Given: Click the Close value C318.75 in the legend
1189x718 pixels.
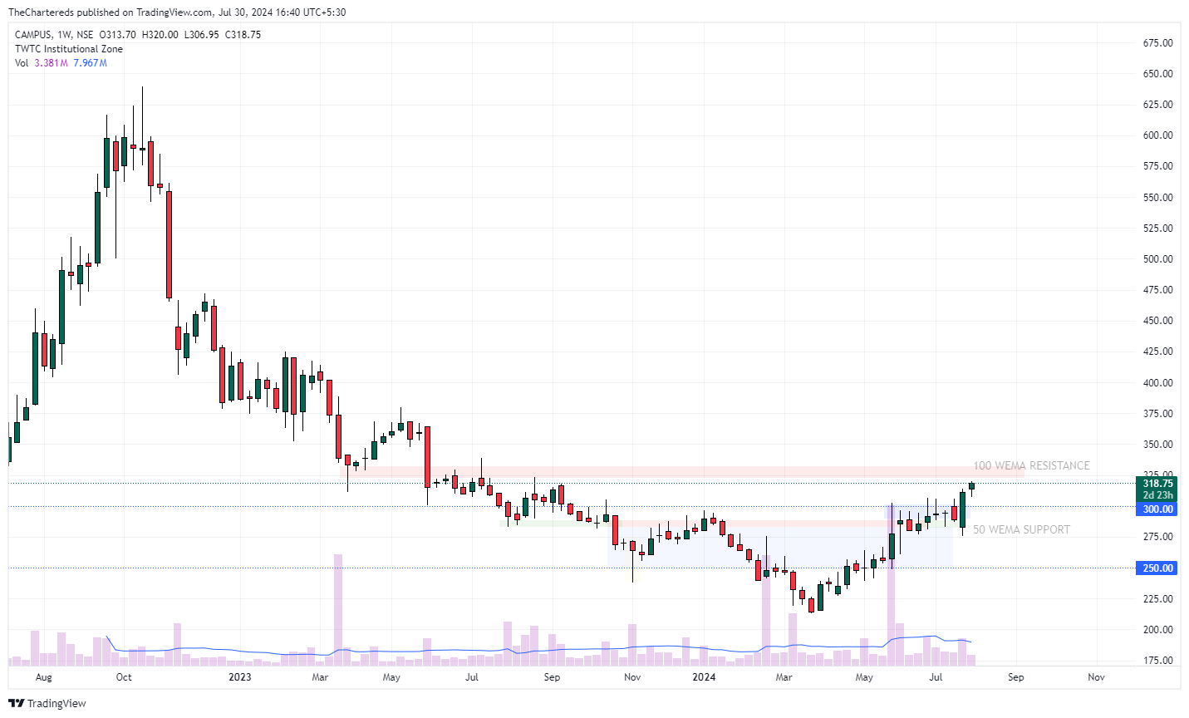Looking at the screenshot, I should pos(243,35).
